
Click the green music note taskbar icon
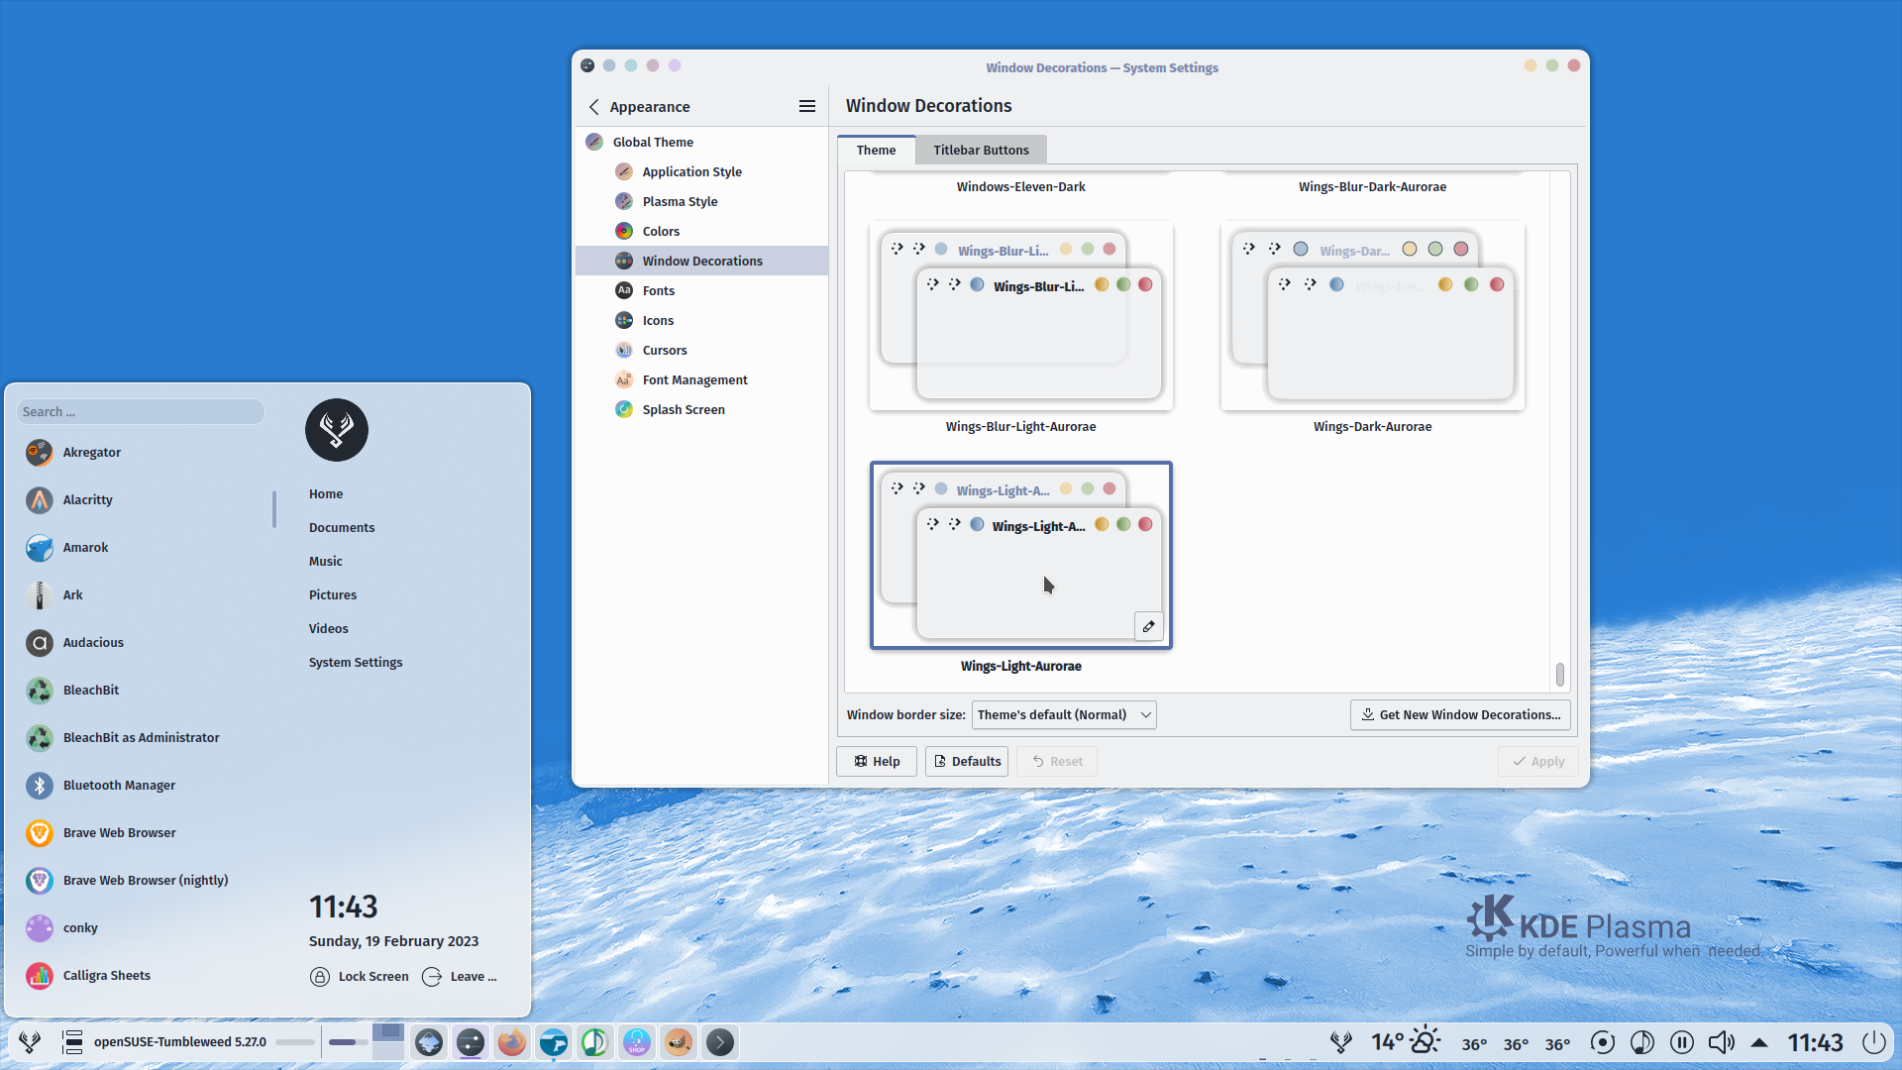pyautogui.click(x=595, y=1042)
